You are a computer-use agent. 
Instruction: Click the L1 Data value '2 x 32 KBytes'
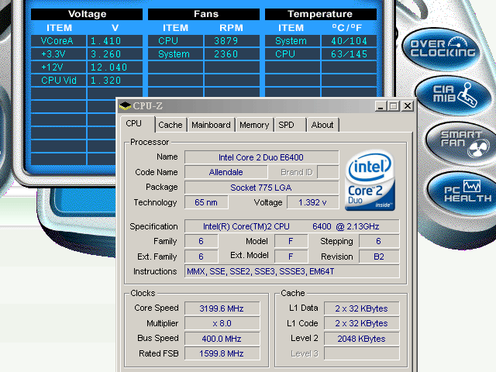coord(362,308)
